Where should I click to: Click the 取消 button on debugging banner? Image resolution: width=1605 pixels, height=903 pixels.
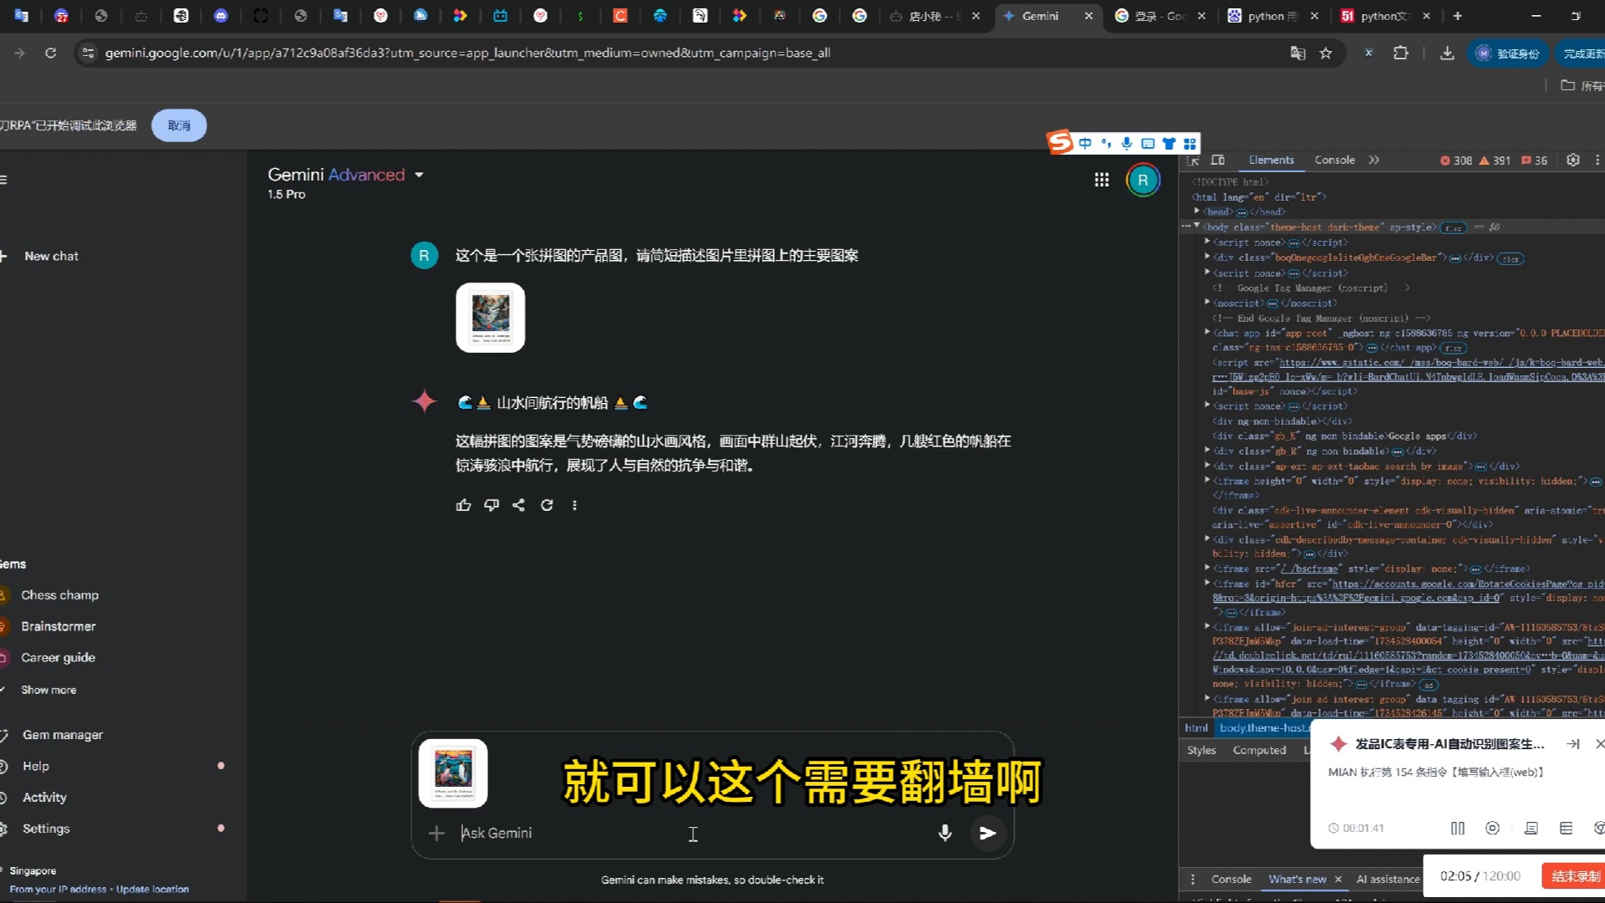coord(179,125)
